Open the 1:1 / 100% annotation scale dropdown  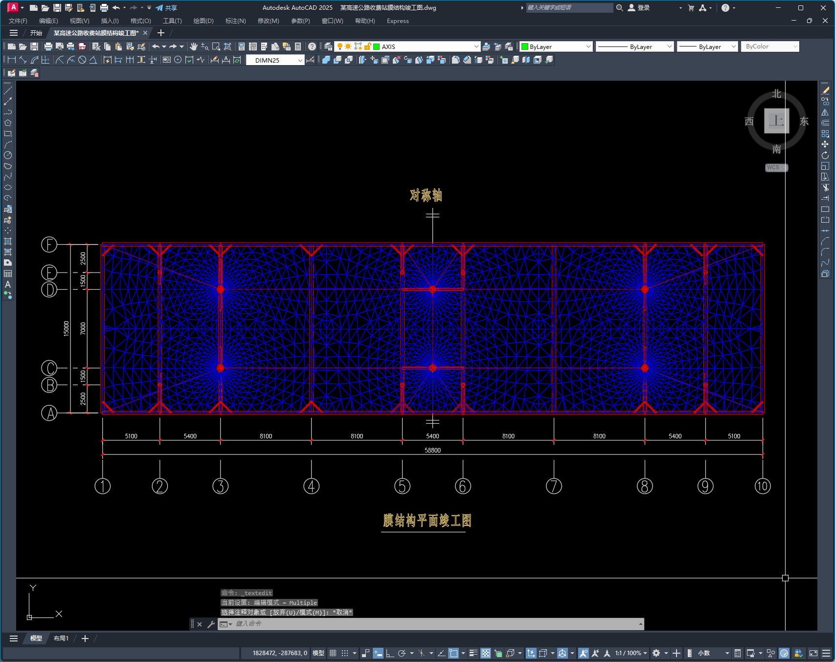pyautogui.click(x=632, y=653)
